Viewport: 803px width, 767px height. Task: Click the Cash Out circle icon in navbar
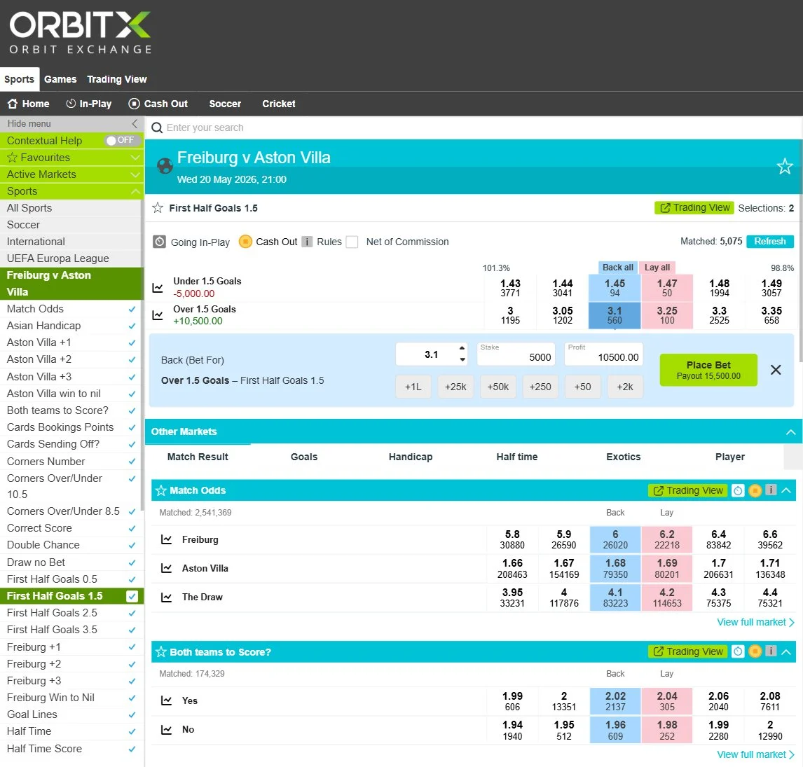(134, 104)
